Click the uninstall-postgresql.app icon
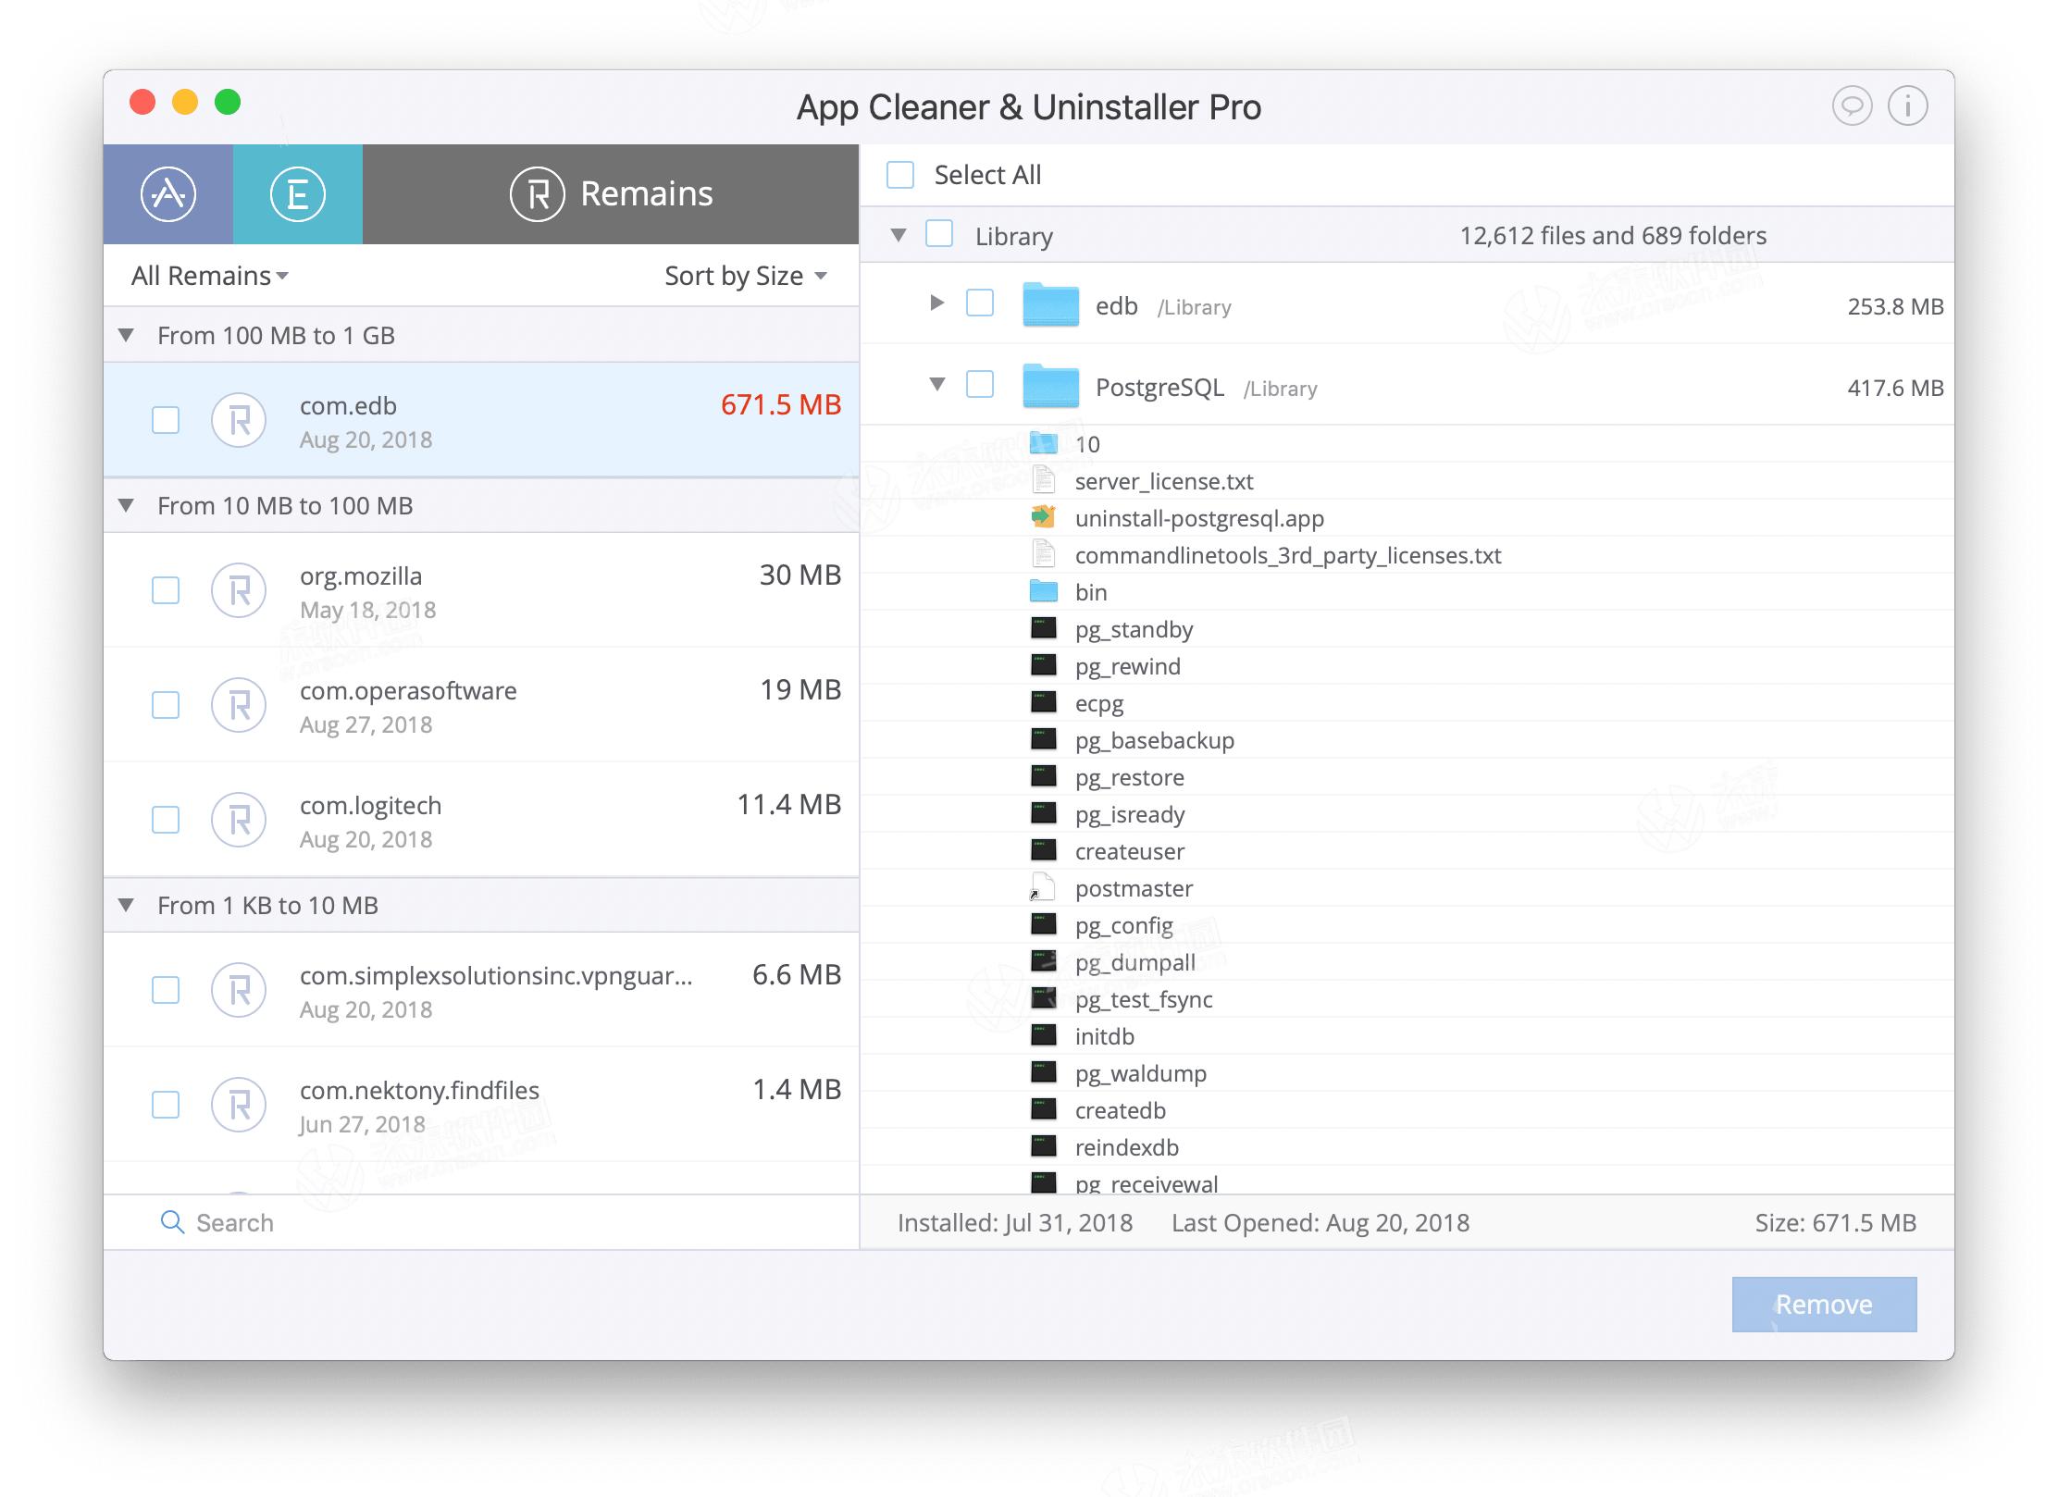 [1044, 517]
